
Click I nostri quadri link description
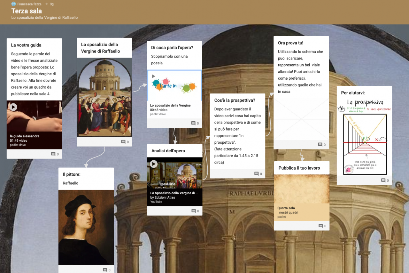click(288, 213)
